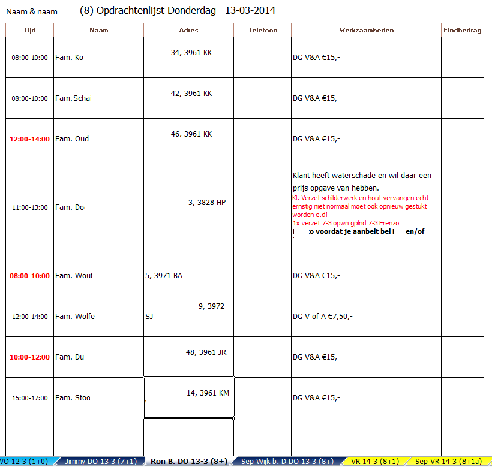The width and height of the screenshot is (492, 467).
Task: Select address cell 34, 3961 KK
Action: tap(188, 58)
